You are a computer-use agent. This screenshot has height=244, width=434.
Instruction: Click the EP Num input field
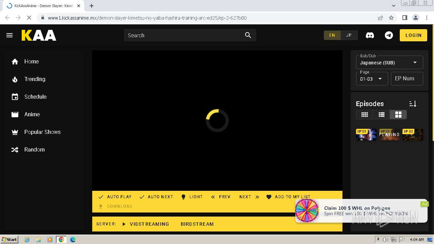[407, 79]
